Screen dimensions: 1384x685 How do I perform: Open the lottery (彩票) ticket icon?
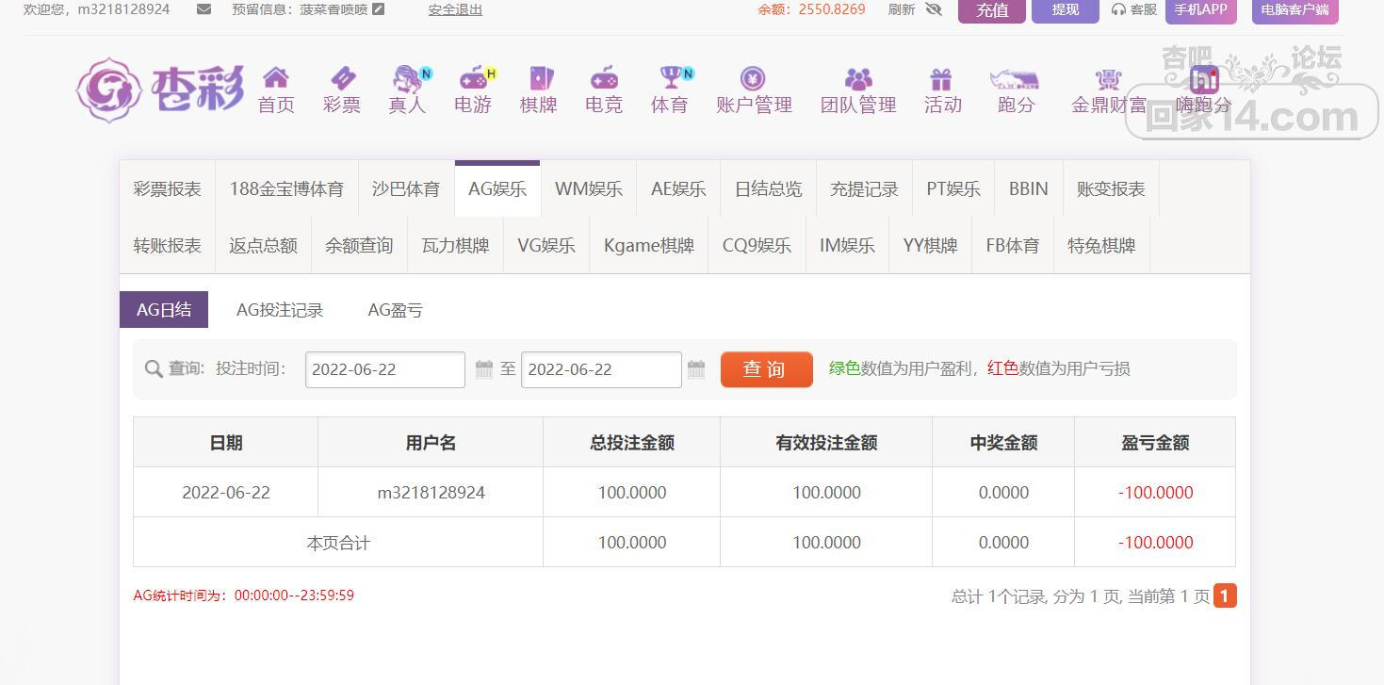(x=342, y=77)
